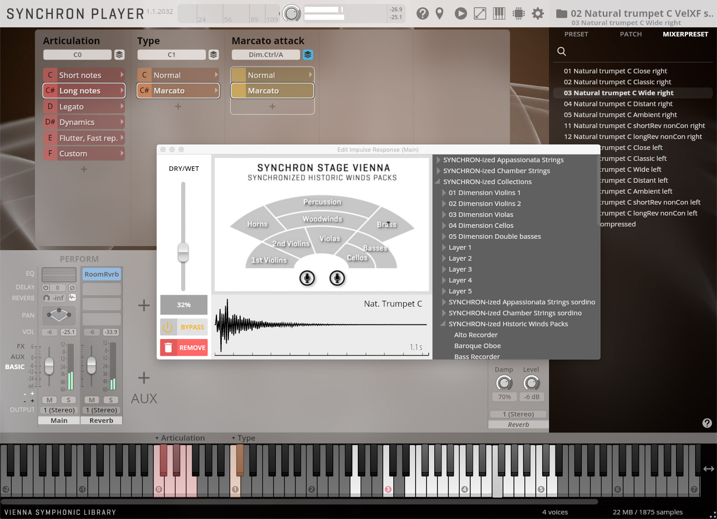The height and width of the screenshot is (519, 717).
Task: Open the reverb impulse response waveform icon
Action: coord(72,297)
